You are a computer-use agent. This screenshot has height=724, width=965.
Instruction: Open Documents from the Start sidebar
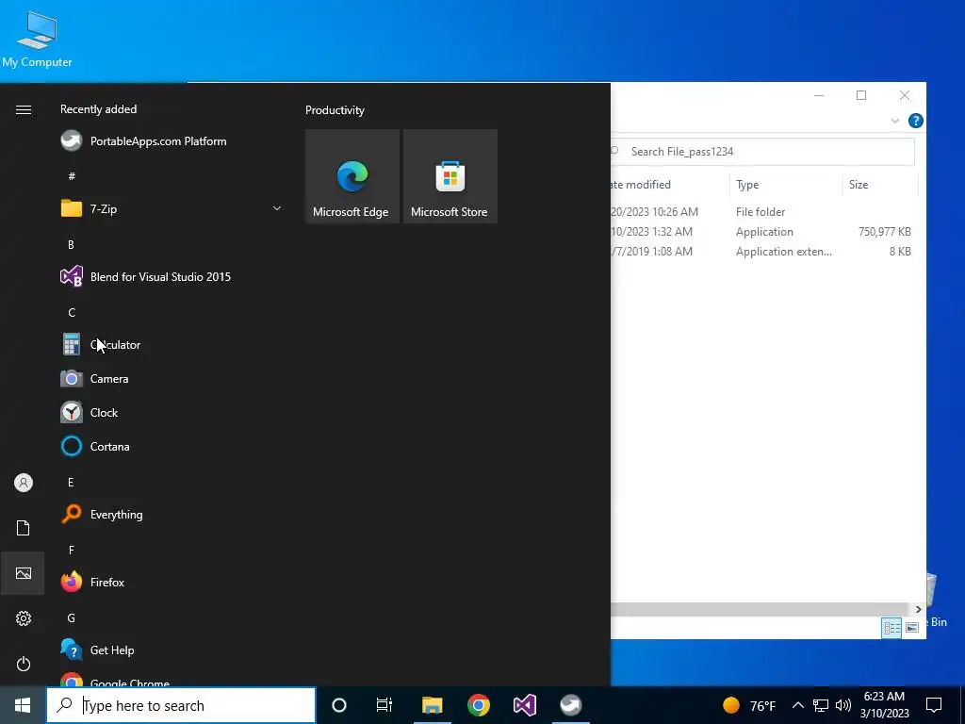24,528
